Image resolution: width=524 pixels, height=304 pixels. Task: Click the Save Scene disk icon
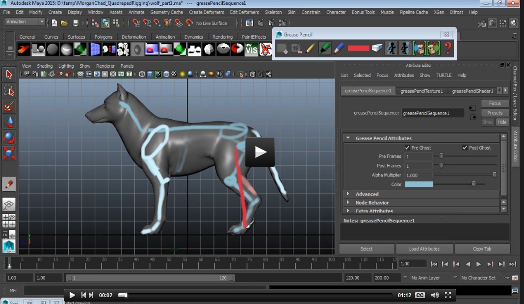coord(75,23)
